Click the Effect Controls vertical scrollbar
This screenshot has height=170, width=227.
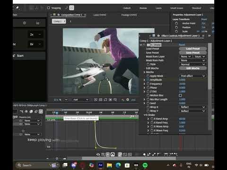pos(210,66)
